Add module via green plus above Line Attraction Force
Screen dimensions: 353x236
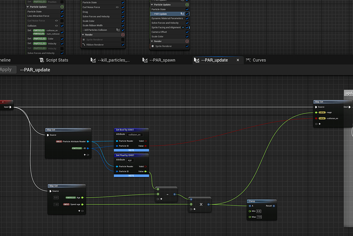click(x=62, y=7)
